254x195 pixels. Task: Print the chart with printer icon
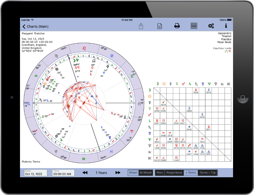click(177, 26)
